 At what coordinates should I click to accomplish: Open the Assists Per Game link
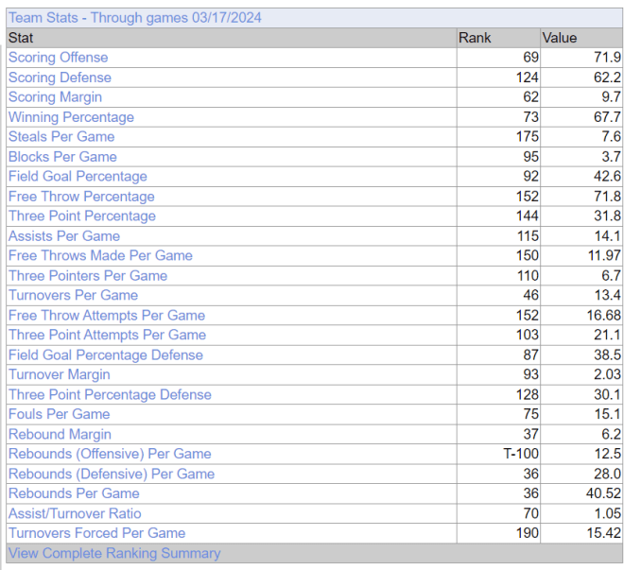(x=64, y=236)
